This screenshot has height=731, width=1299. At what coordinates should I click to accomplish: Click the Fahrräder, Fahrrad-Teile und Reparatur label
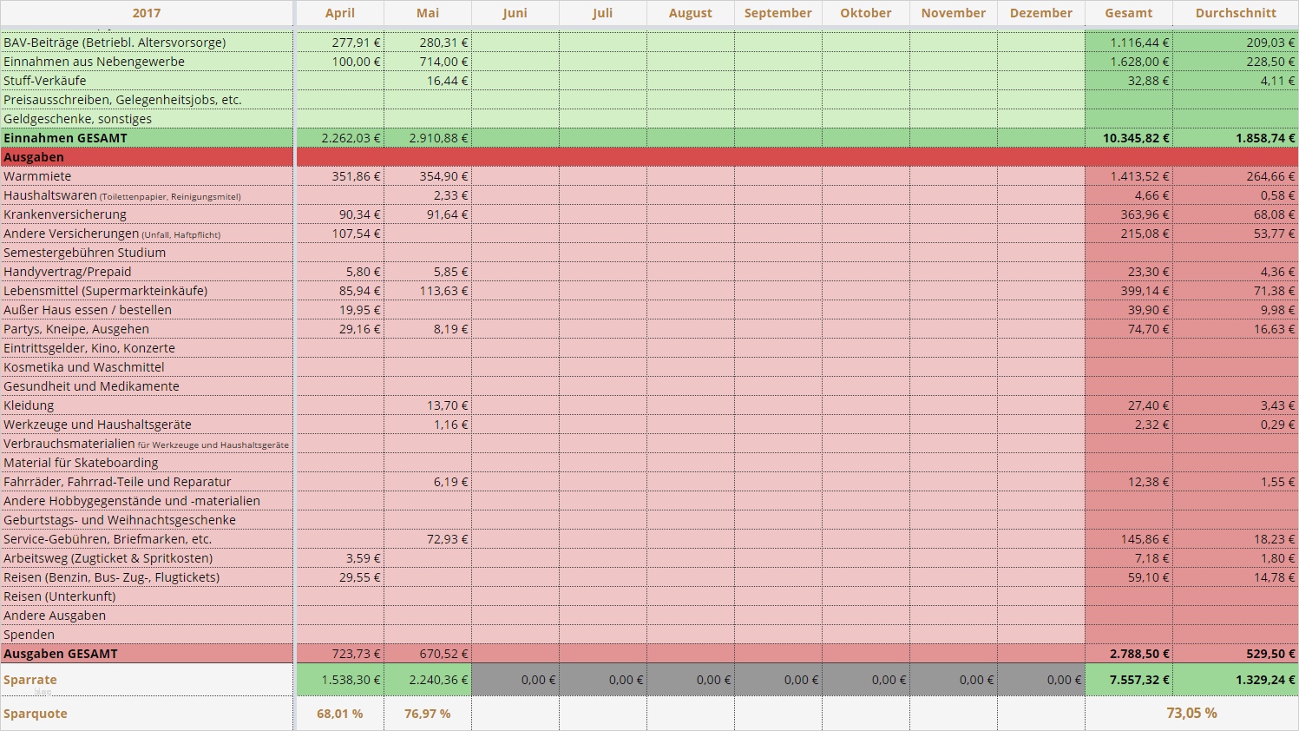117,482
